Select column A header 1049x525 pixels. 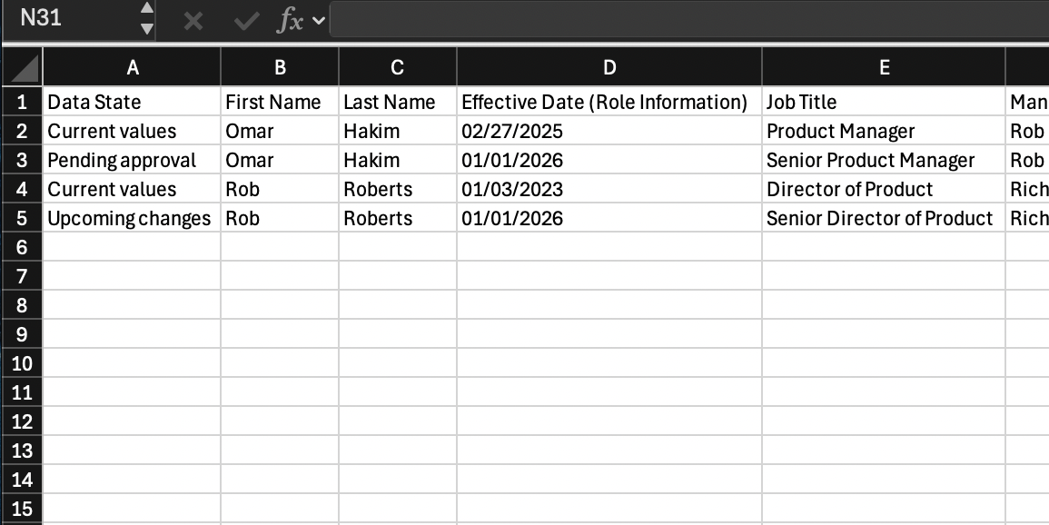pos(133,66)
